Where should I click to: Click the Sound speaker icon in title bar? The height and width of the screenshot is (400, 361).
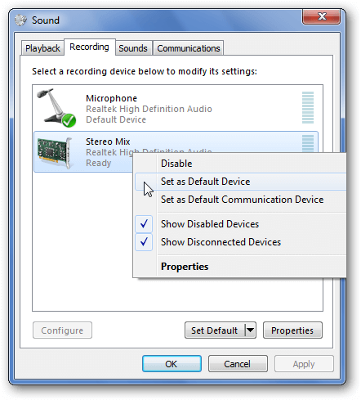(x=20, y=20)
